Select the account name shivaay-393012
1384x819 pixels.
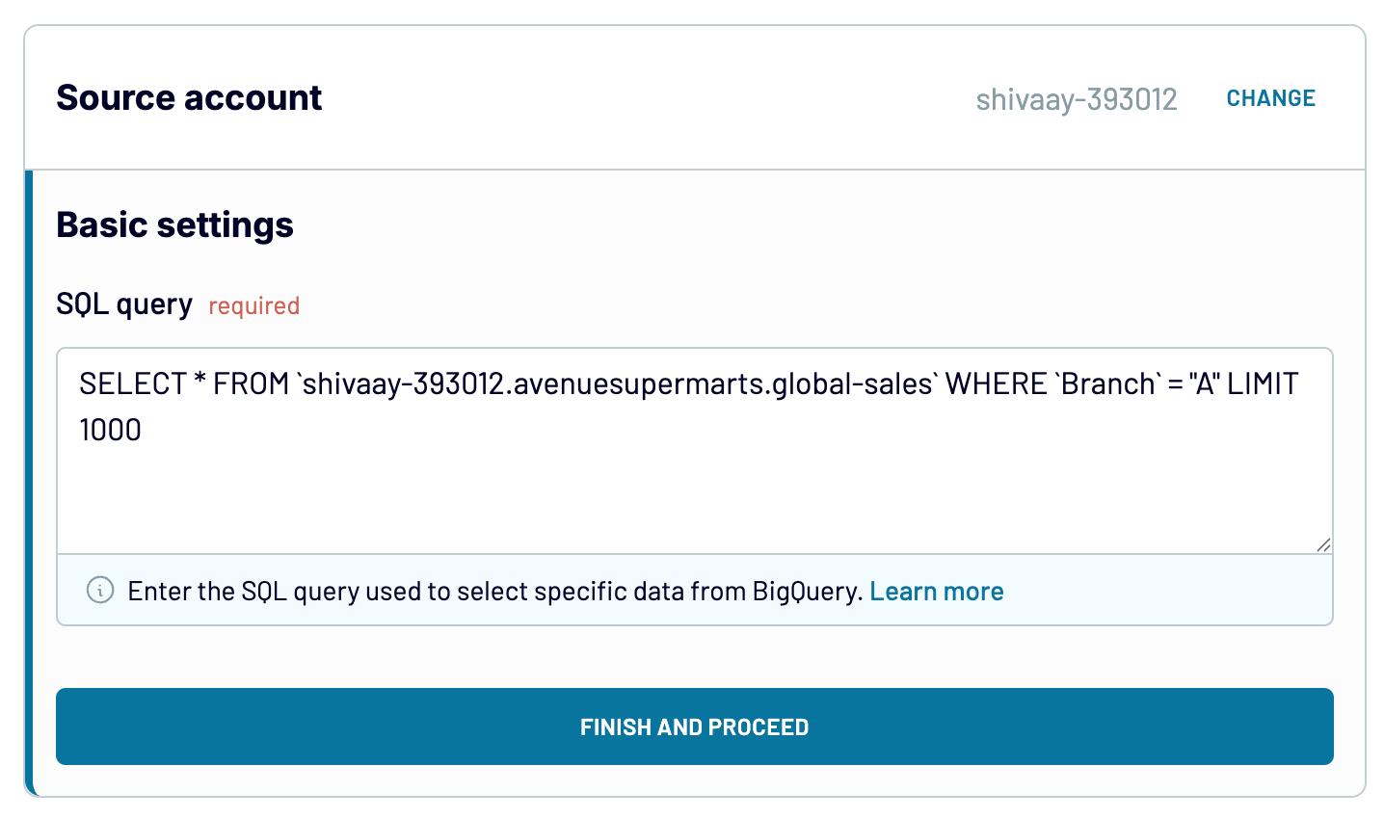tap(1077, 97)
